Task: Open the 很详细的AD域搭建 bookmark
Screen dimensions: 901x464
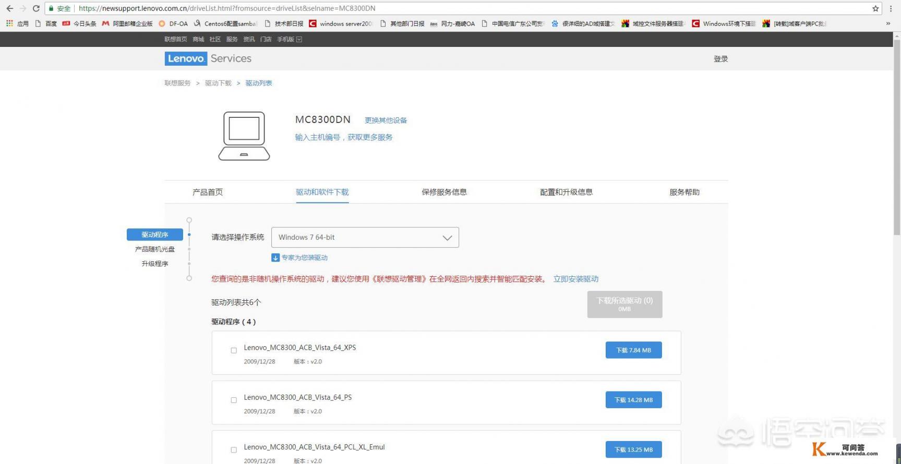Action: 583,23
